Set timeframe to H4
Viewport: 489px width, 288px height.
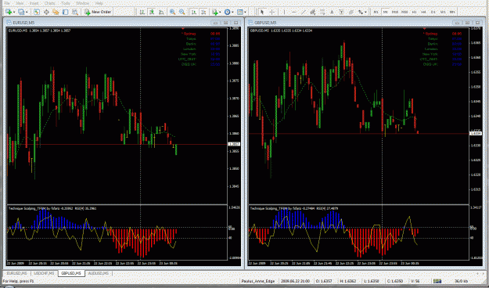click(423, 12)
